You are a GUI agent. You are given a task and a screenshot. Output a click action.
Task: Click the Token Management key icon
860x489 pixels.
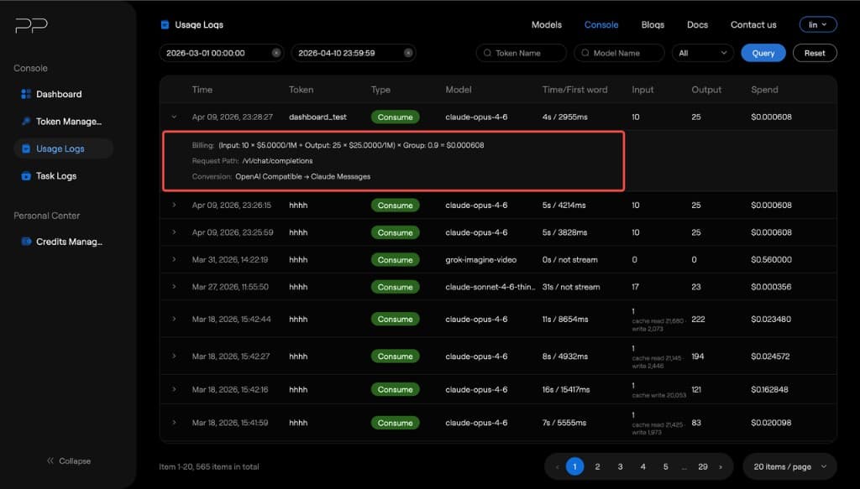pyautogui.click(x=26, y=122)
